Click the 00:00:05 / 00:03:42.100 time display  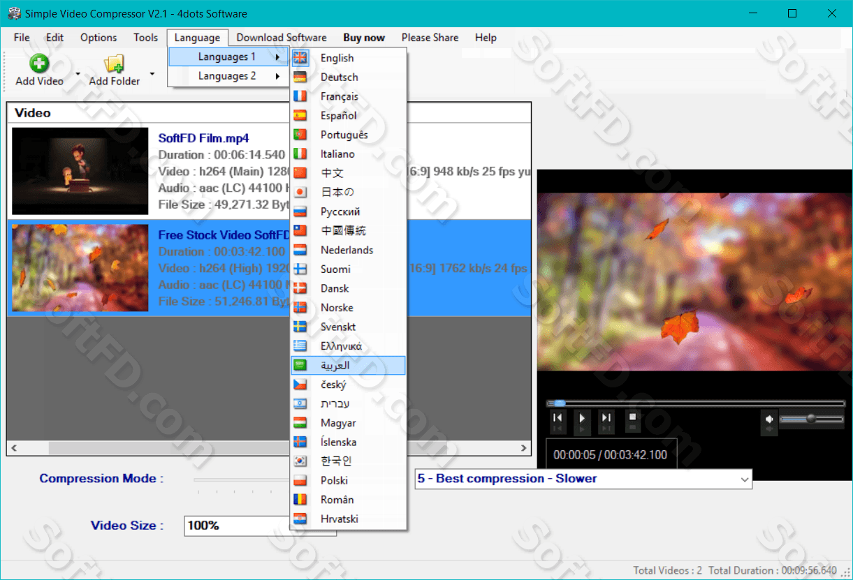611,455
